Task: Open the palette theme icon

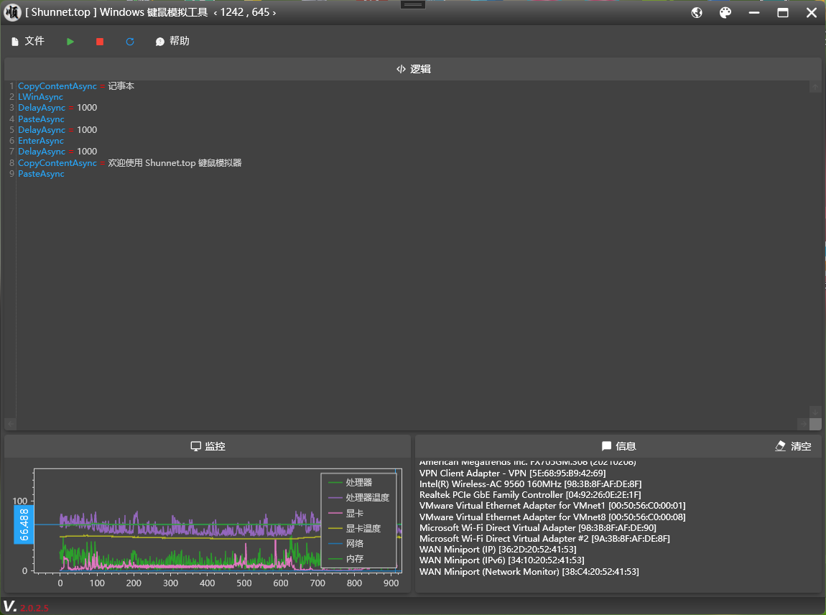Action: [x=725, y=13]
